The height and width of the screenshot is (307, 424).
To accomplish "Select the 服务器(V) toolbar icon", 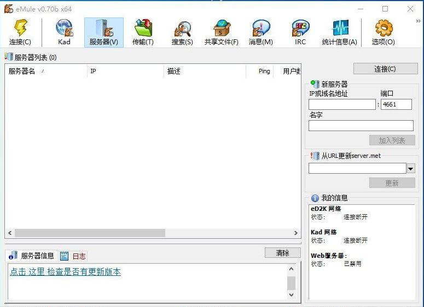I will coord(104,32).
